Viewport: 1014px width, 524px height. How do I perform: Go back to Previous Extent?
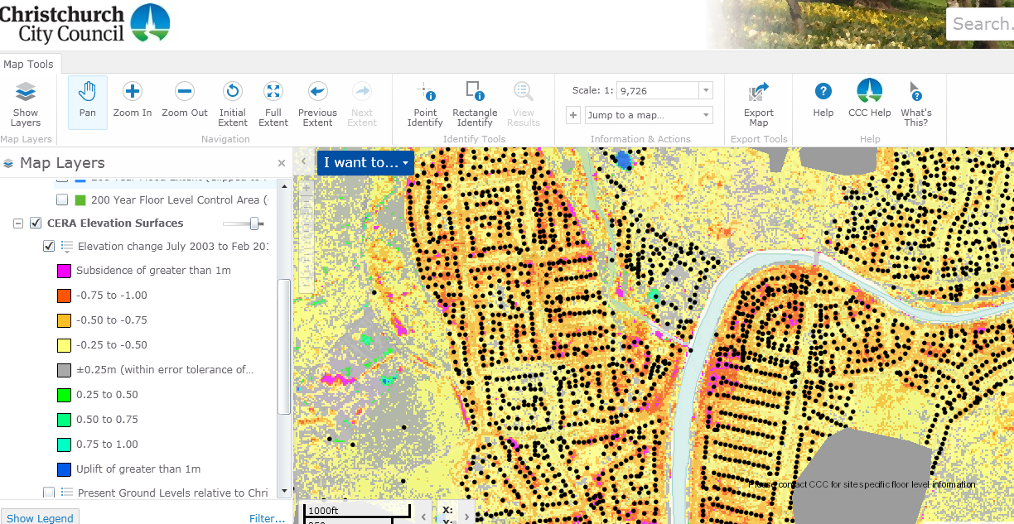[x=317, y=103]
